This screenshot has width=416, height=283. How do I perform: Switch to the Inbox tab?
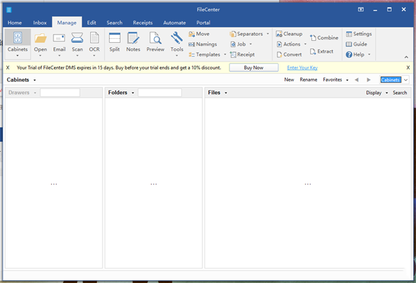tap(40, 23)
